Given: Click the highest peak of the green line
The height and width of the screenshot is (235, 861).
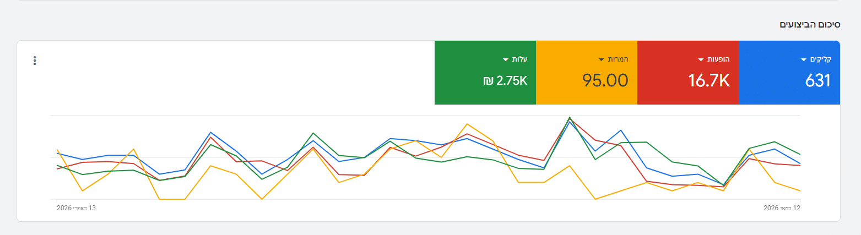Looking at the screenshot, I should click(x=570, y=117).
